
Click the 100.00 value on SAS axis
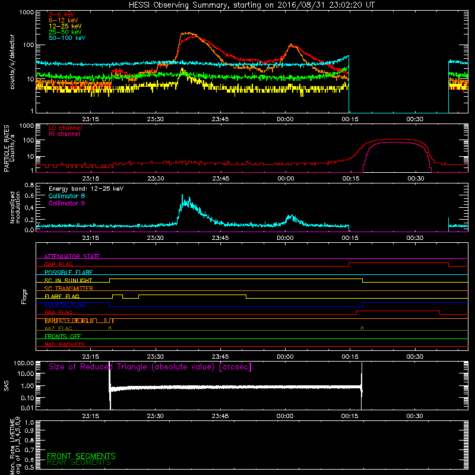coord(24,363)
